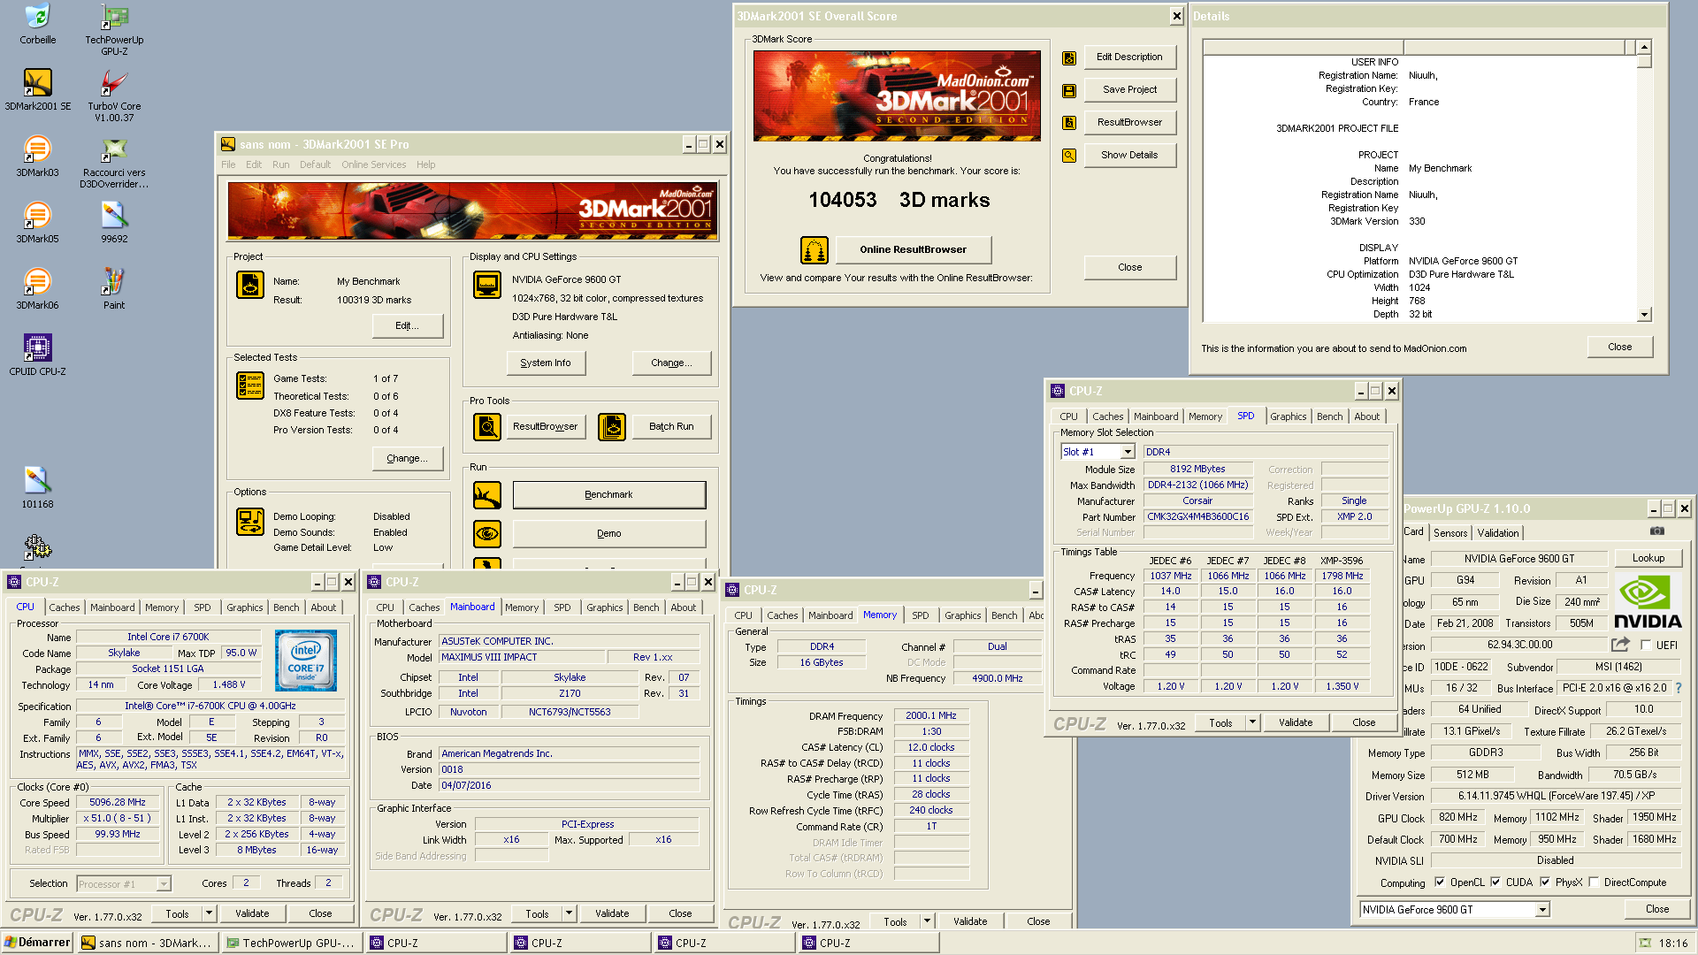The width and height of the screenshot is (1698, 955).
Task: Open the 101168 image file icon
Action: coord(37,487)
